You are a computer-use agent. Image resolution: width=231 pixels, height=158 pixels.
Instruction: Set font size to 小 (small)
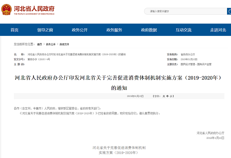(171, 96)
